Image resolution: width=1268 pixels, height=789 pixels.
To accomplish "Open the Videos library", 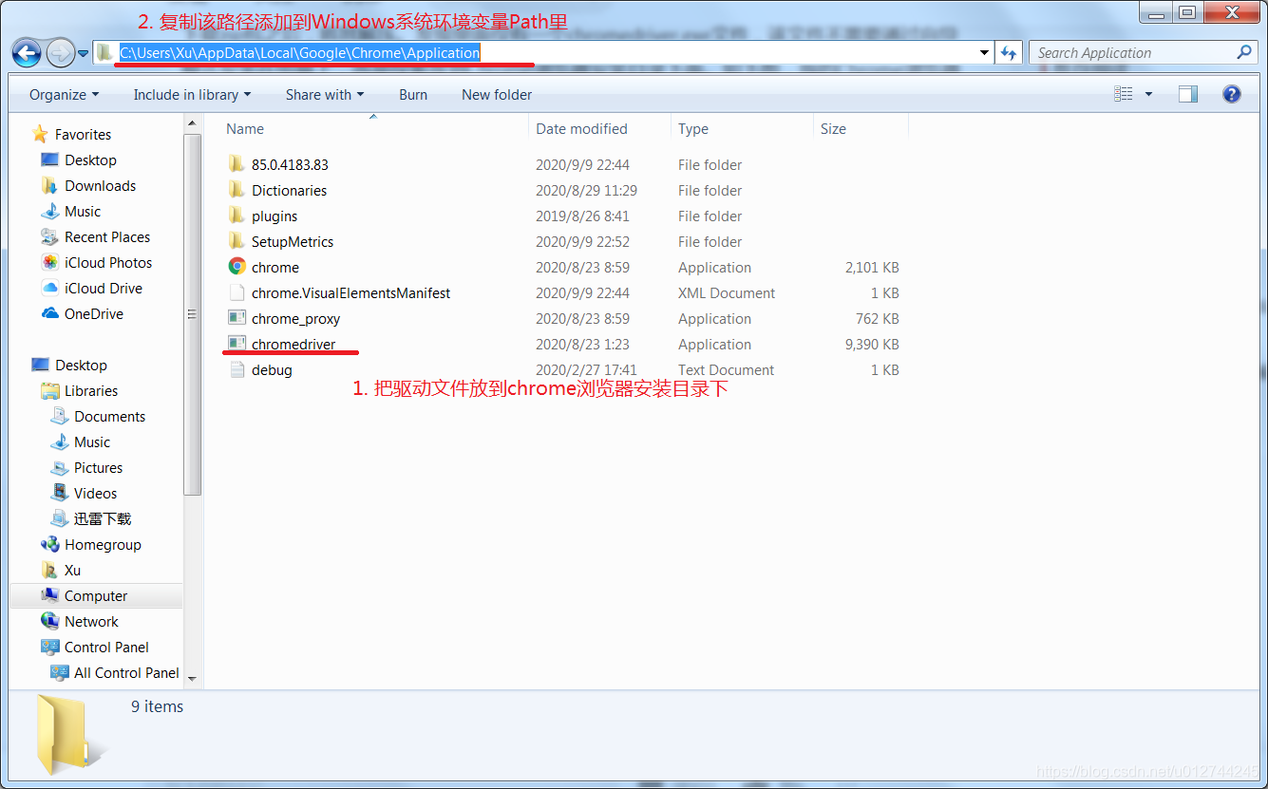I will [x=96, y=494].
